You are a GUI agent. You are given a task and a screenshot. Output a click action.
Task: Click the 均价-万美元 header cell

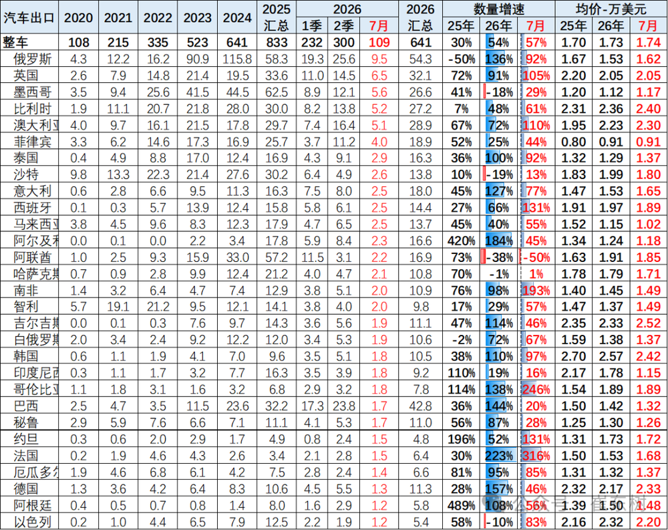pos(611,9)
